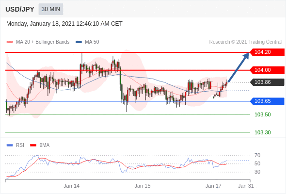Click the 104.20 resistance price tag
Viewport: 286px width, 194px height.
click(267, 52)
